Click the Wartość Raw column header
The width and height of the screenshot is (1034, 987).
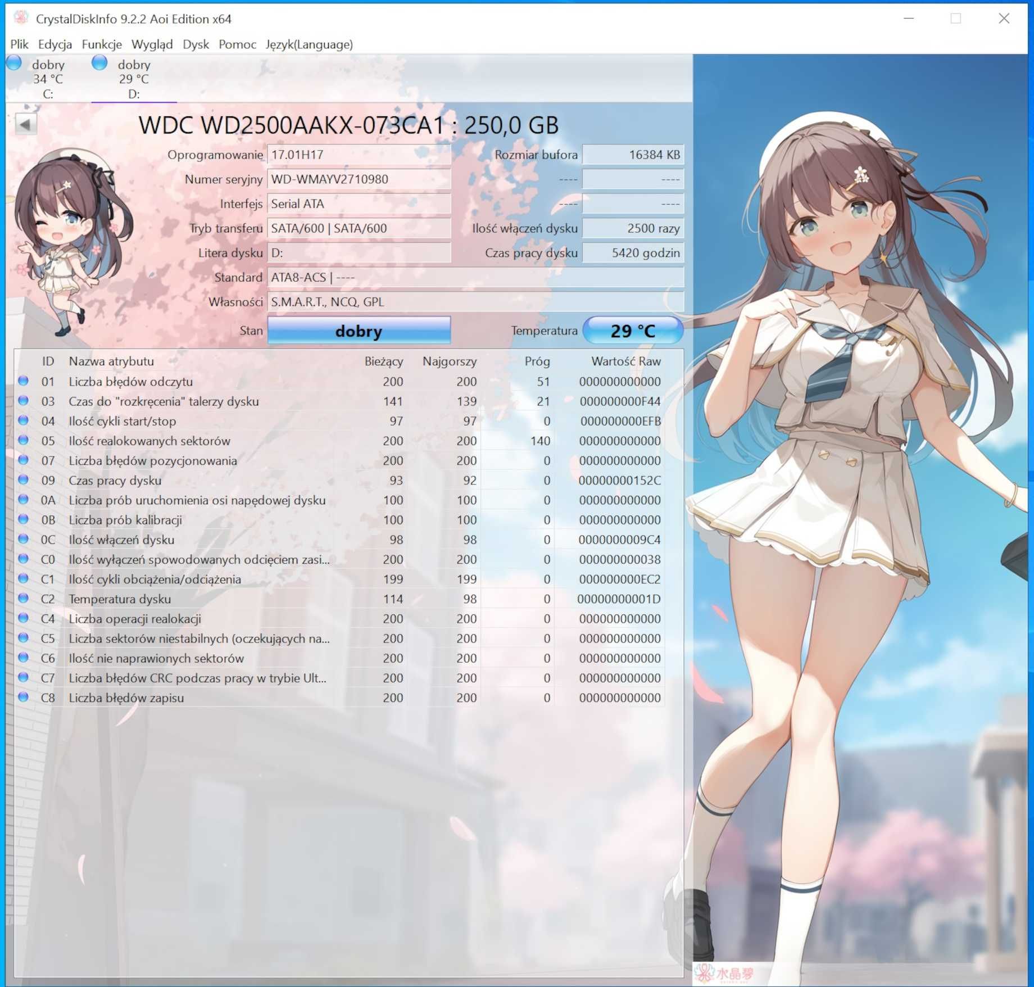tap(626, 361)
